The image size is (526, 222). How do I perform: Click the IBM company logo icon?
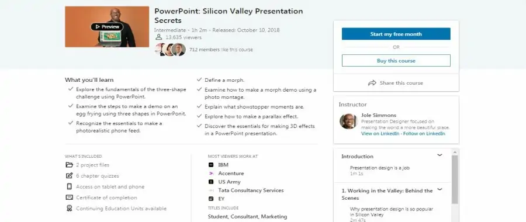pos(211,165)
